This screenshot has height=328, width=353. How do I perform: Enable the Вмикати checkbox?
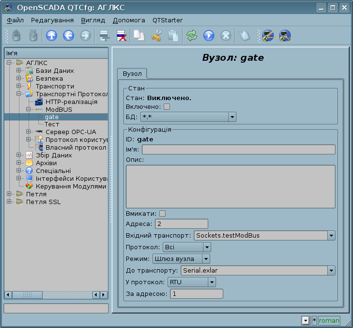163,213
